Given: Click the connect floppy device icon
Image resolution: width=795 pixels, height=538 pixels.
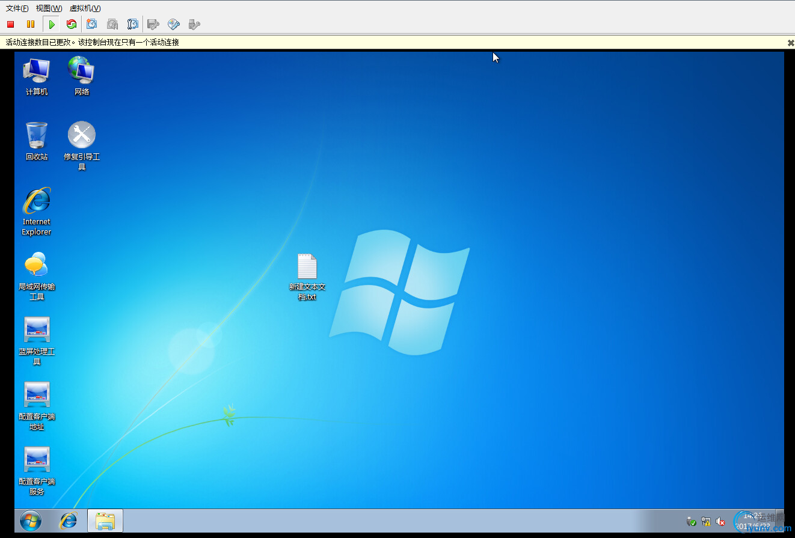Looking at the screenshot, I should [x=153, y=25].
